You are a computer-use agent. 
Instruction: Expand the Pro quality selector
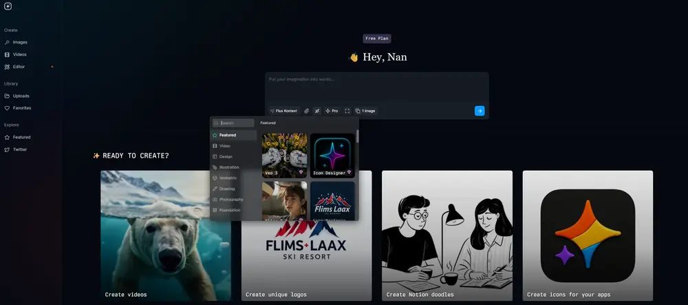332,111
